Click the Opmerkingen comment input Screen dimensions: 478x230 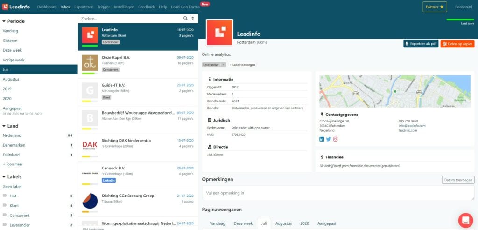[338, 193]
